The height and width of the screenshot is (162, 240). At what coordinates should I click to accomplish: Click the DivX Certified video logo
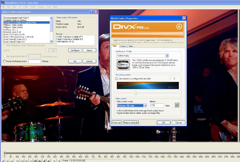coord(123,65)
